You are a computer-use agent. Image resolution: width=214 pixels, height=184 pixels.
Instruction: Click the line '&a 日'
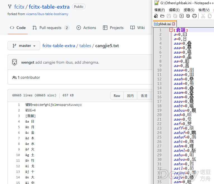click(x=30, y=121)
